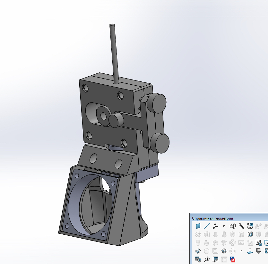Click the blue display pane icon
This screenshot has height=264, width=268.
point(250,234)
